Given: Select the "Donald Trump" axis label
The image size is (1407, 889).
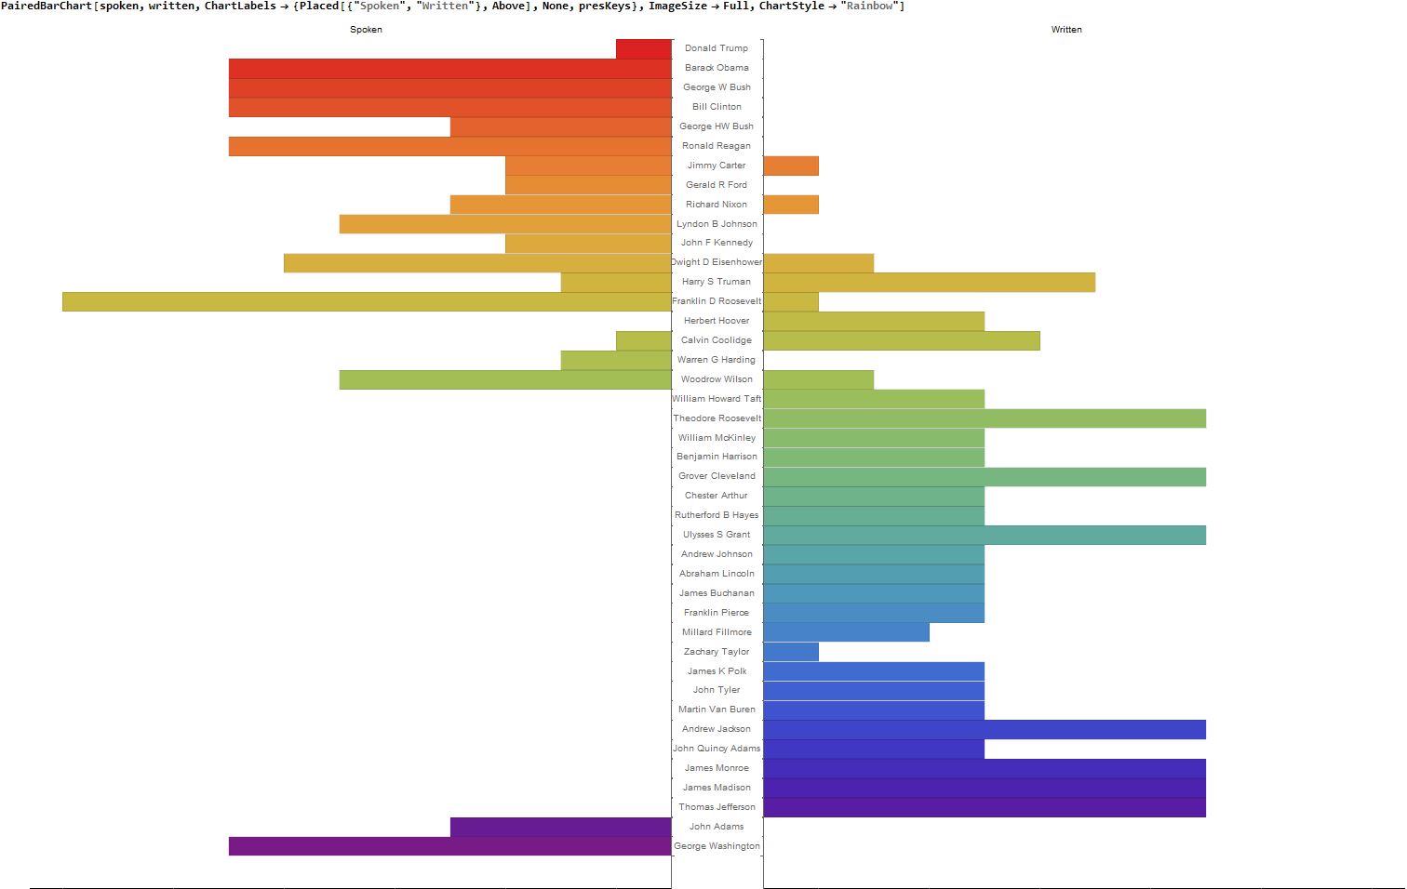Looking at the screenshot, I should coord(717,48).
